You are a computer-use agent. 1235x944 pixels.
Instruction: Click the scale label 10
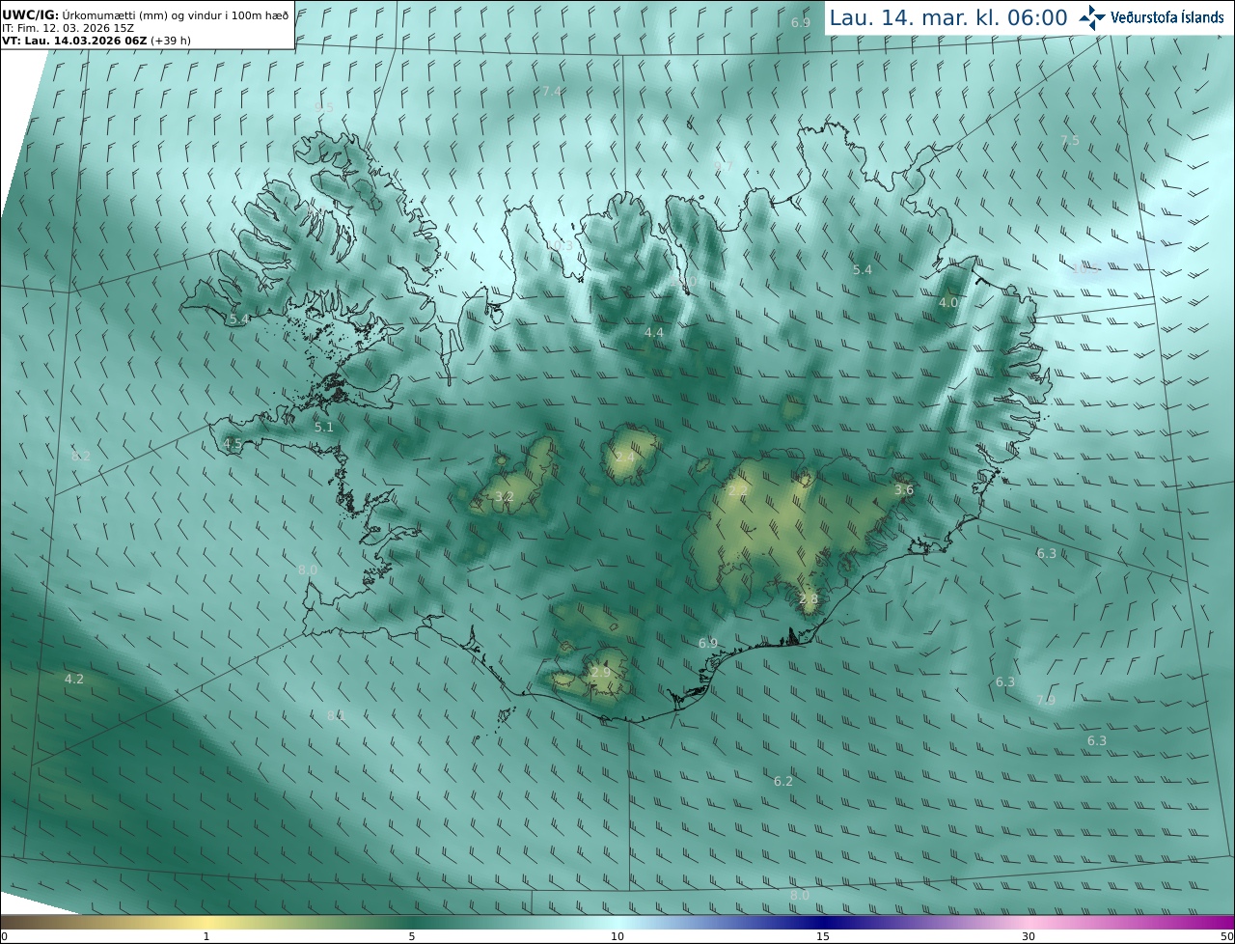click(617, 936)
